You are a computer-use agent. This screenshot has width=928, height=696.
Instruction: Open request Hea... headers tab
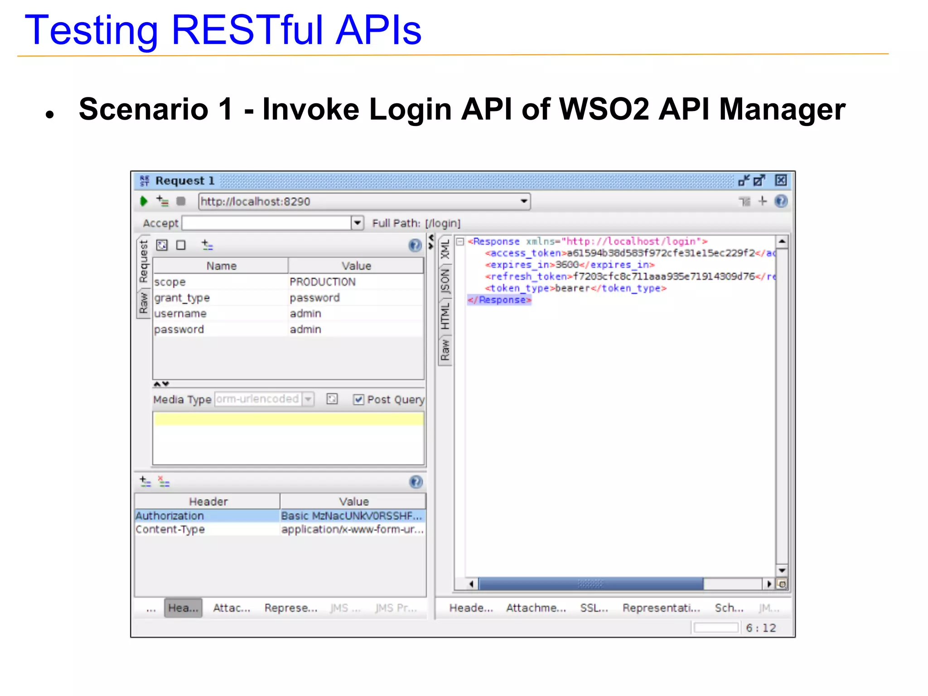(183, 608)
